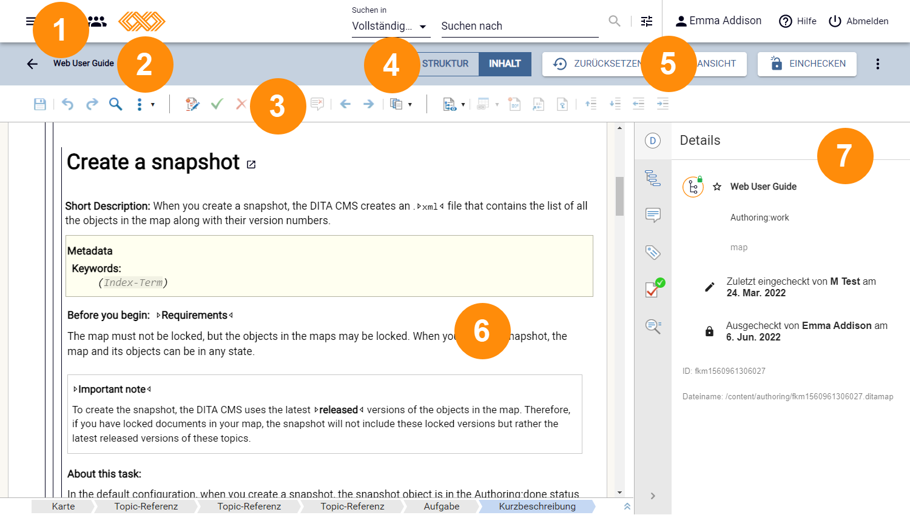The height and width of the screenshot is (515, 910).
Task: Click the orange company logo
Action: click(x=142, y=21)
